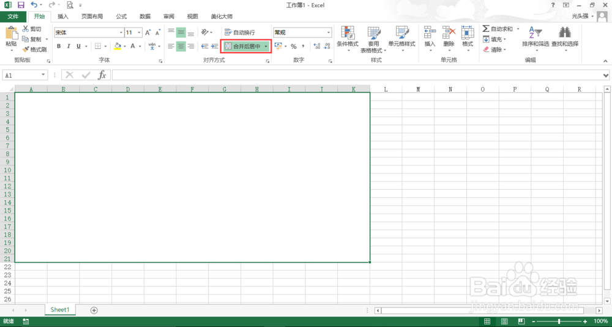Toggle Wrap Text (自动换行)
612x327 pixels.
click(240, 32)
